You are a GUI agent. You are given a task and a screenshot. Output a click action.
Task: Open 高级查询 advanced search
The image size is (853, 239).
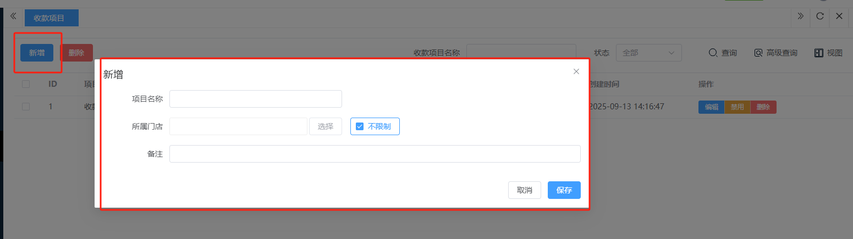point(775,53)
